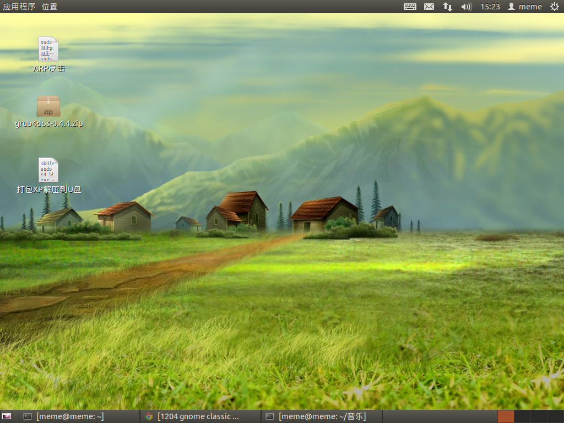Switch to the last workspace in switcher
This screenshot has height=423, width=564.
click(555, 416)
